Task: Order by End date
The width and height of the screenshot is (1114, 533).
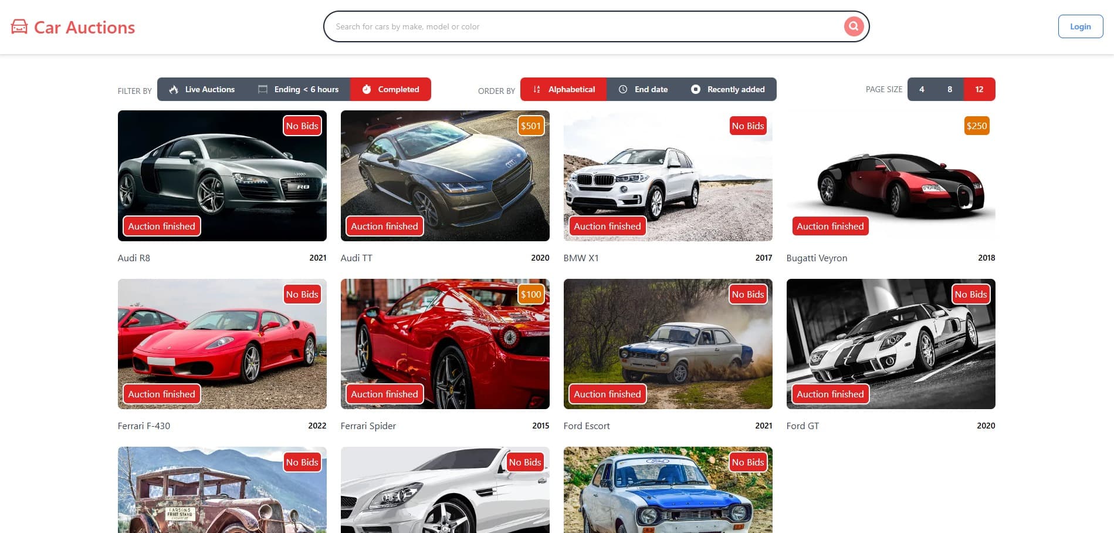Action: 643,89
